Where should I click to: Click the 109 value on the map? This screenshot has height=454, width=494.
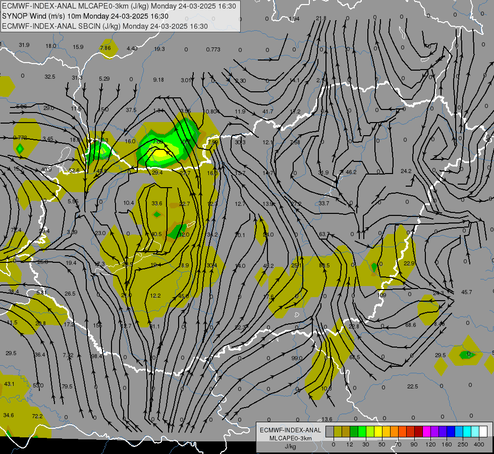click(382, 295)
